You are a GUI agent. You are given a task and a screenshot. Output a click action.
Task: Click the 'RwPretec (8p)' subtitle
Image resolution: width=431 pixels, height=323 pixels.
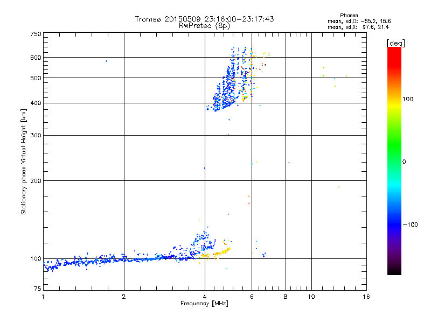(x=204, y=26)
